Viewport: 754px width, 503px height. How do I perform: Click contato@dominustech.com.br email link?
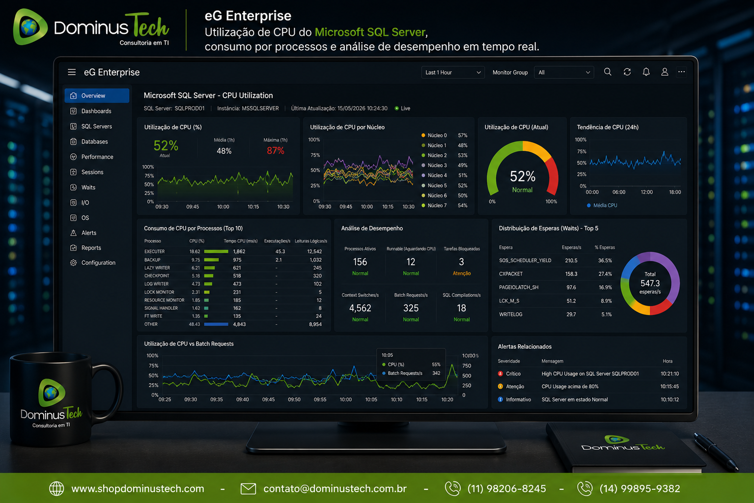pos(335,489)
